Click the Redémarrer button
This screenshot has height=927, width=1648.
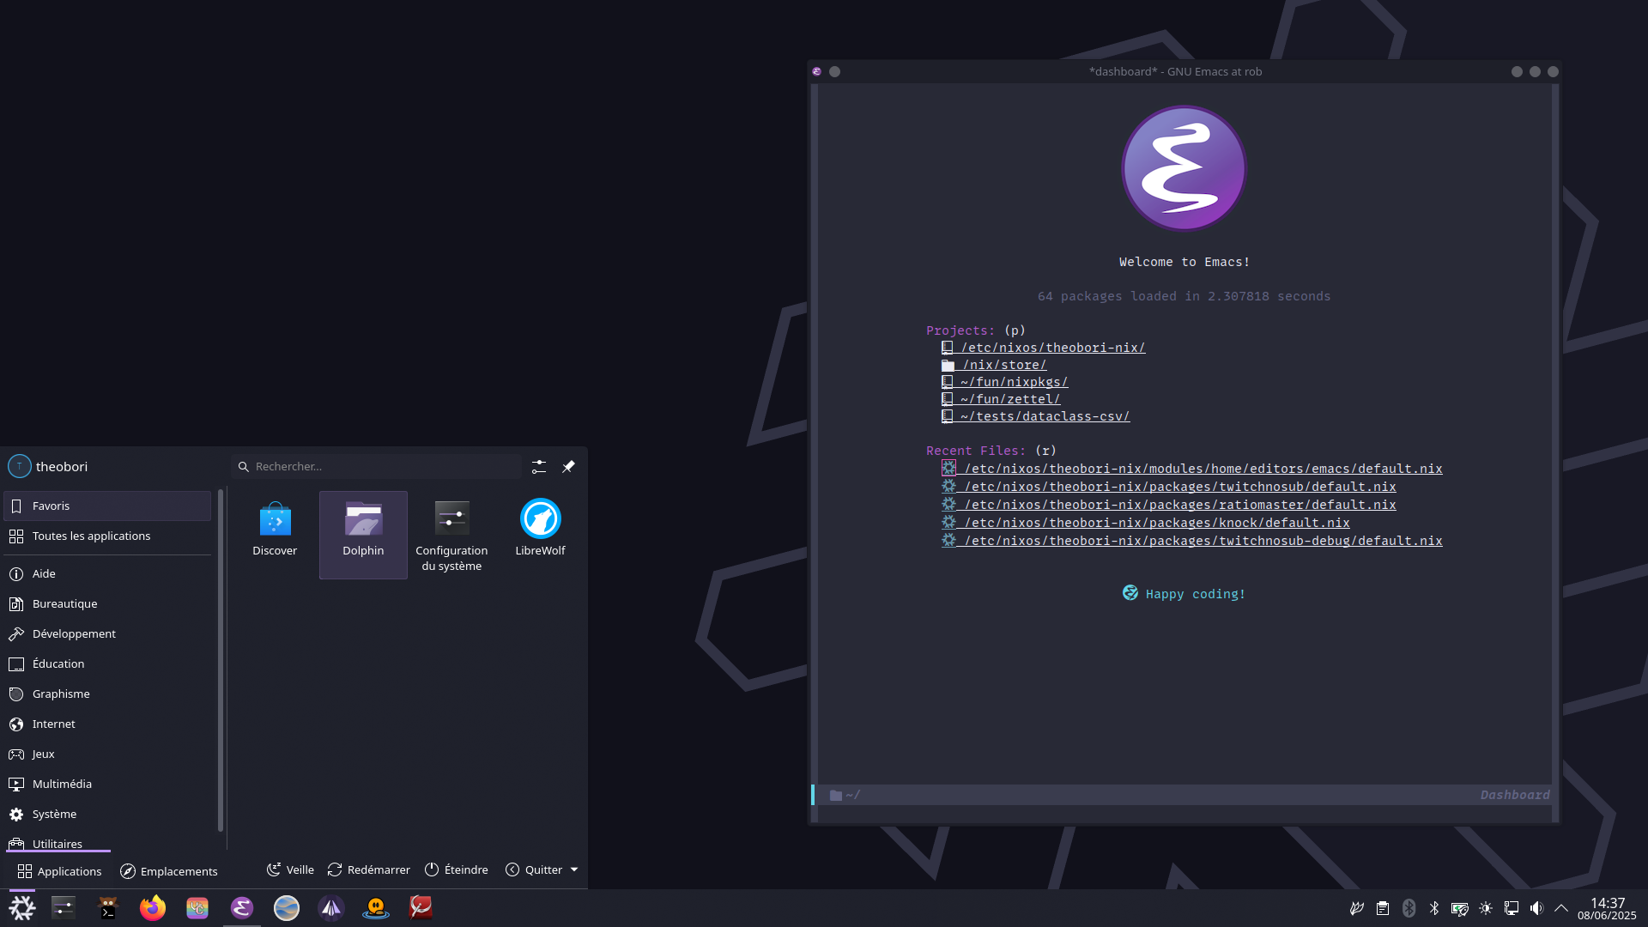pyautogui.click(x=369, y=869)
